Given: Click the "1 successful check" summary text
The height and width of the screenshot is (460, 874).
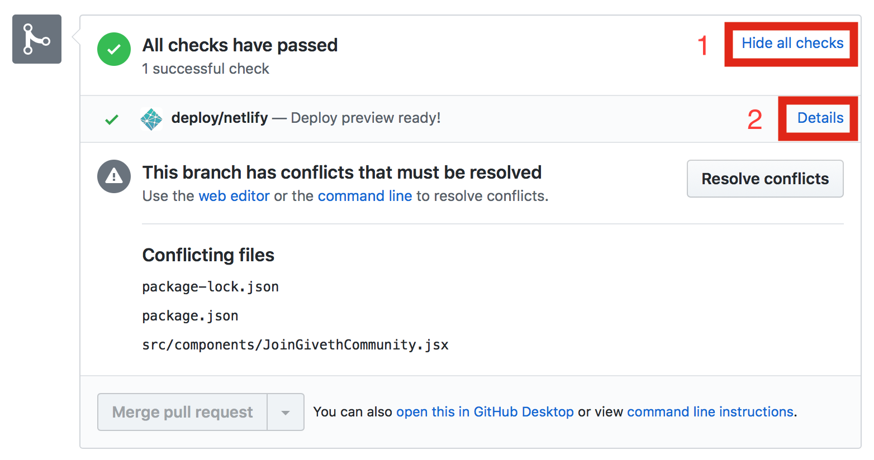Looking at the screenshot, I should [205, 69].
